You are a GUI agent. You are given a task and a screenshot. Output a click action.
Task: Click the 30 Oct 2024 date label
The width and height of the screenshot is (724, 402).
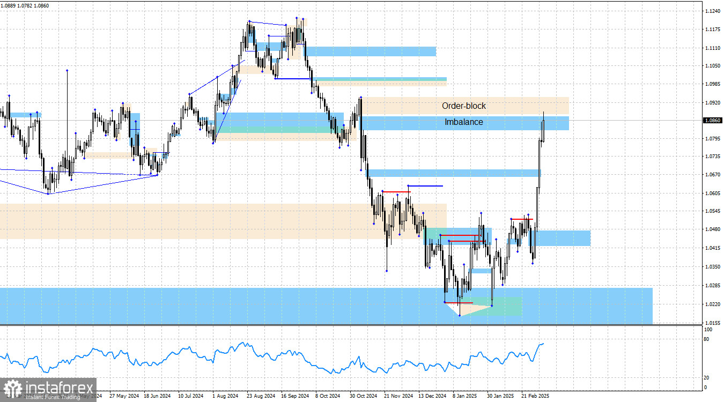click(364, 396)
